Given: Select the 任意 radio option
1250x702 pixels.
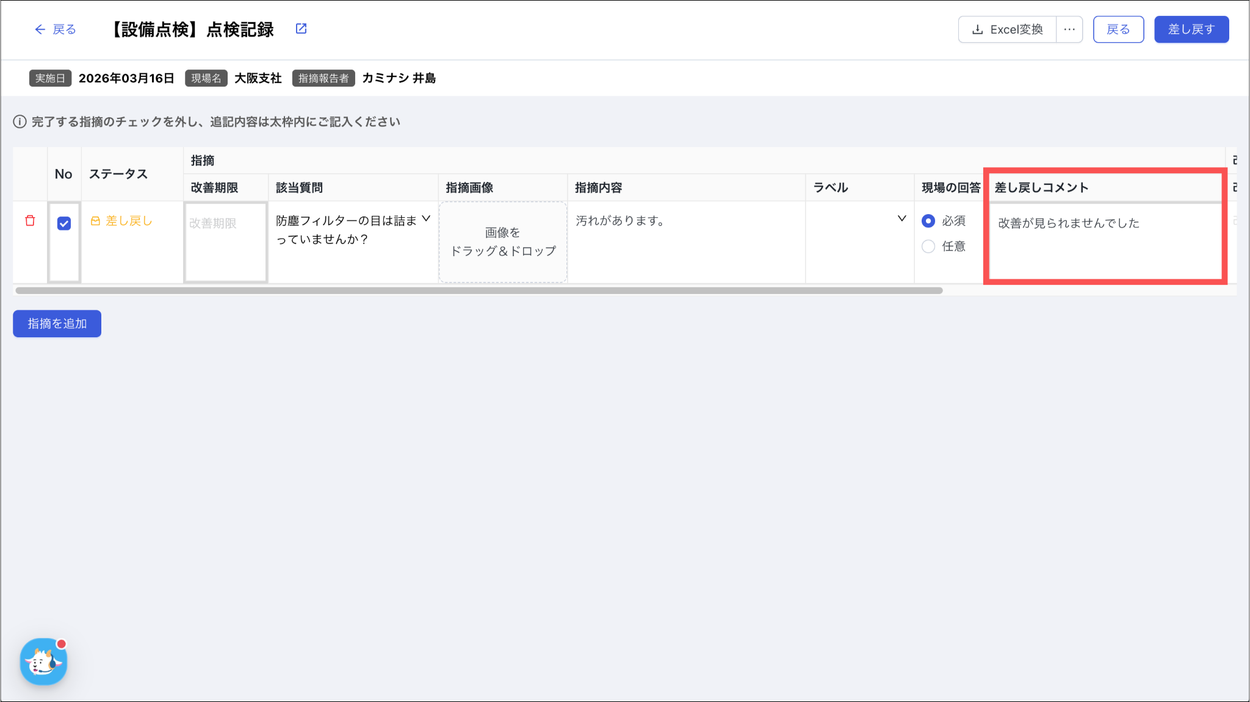Looking at the screenshot, I should (x=928, y=246).
